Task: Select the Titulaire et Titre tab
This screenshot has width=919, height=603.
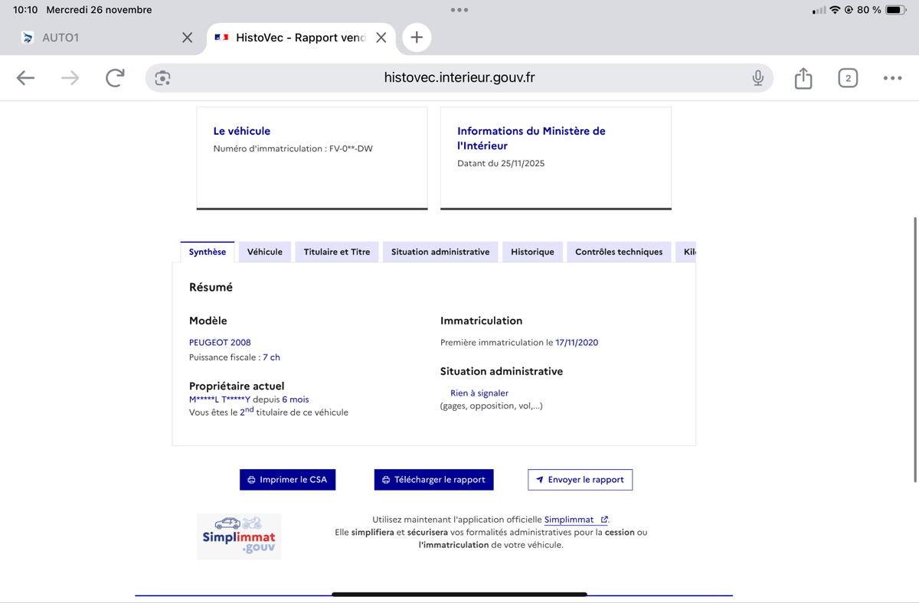Action: [336, 252]
